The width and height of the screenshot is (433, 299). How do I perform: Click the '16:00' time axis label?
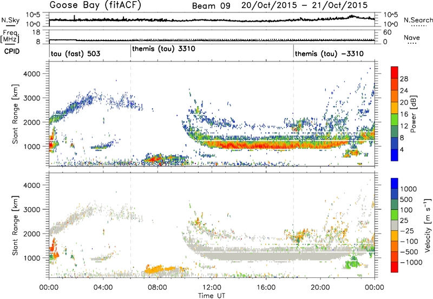(x=266, y=288)
